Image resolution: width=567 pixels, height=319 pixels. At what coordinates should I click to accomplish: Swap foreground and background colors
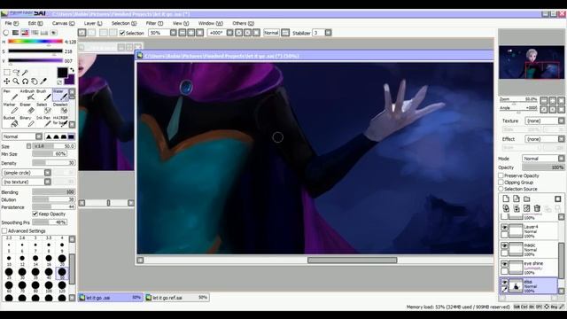click(72, 70)
